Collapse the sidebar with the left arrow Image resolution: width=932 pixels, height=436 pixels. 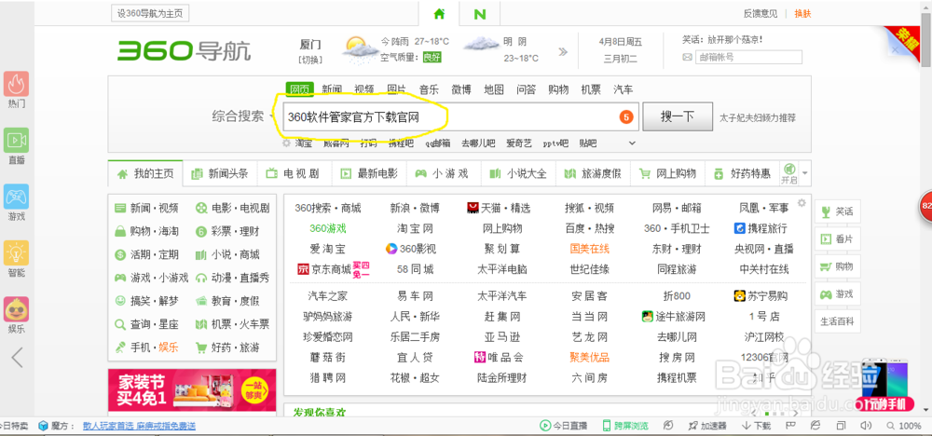pos(17,357)
